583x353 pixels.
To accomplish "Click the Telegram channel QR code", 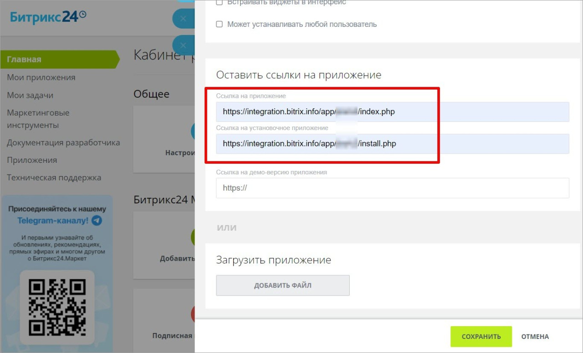I will coord(57,307).
